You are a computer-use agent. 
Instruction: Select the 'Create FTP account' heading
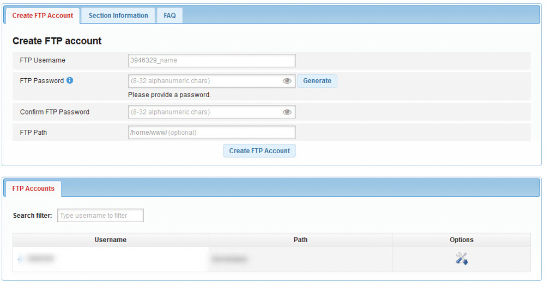click(57, 41)
